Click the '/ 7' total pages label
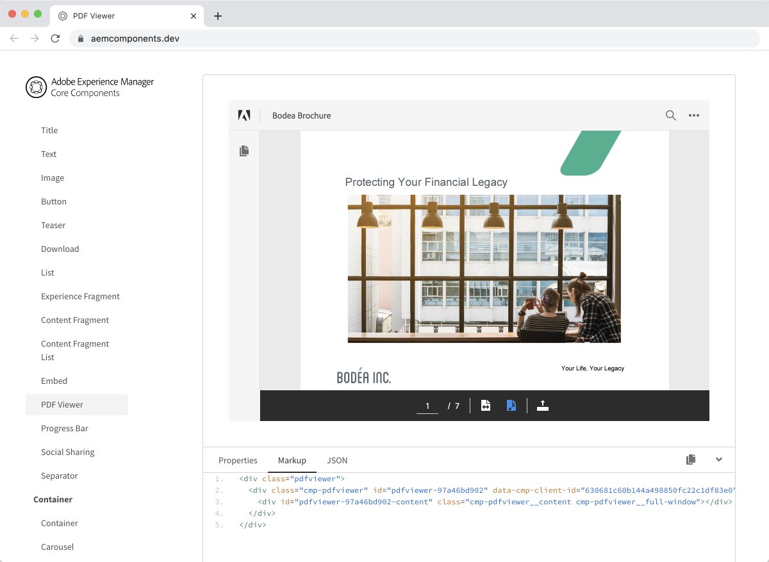Screen dimensions: 769x562 [454, 406]
